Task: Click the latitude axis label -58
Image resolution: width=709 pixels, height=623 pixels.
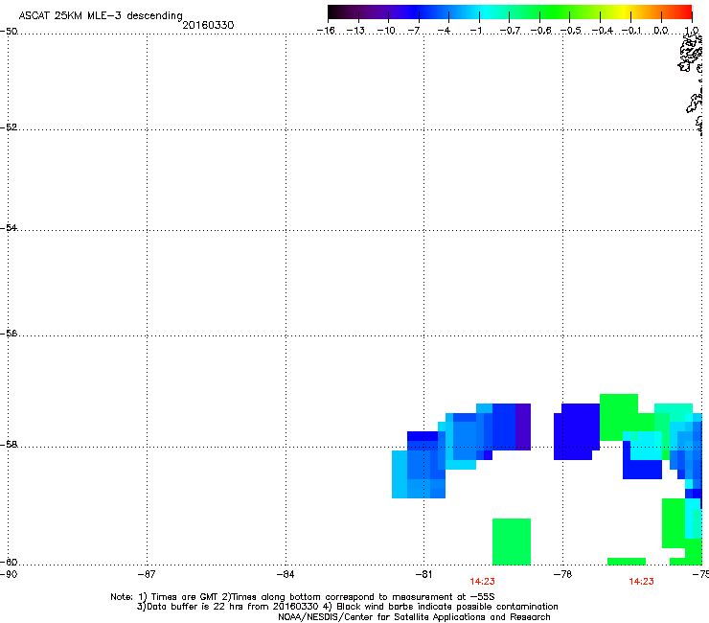Action: click(x=9, y=445)
